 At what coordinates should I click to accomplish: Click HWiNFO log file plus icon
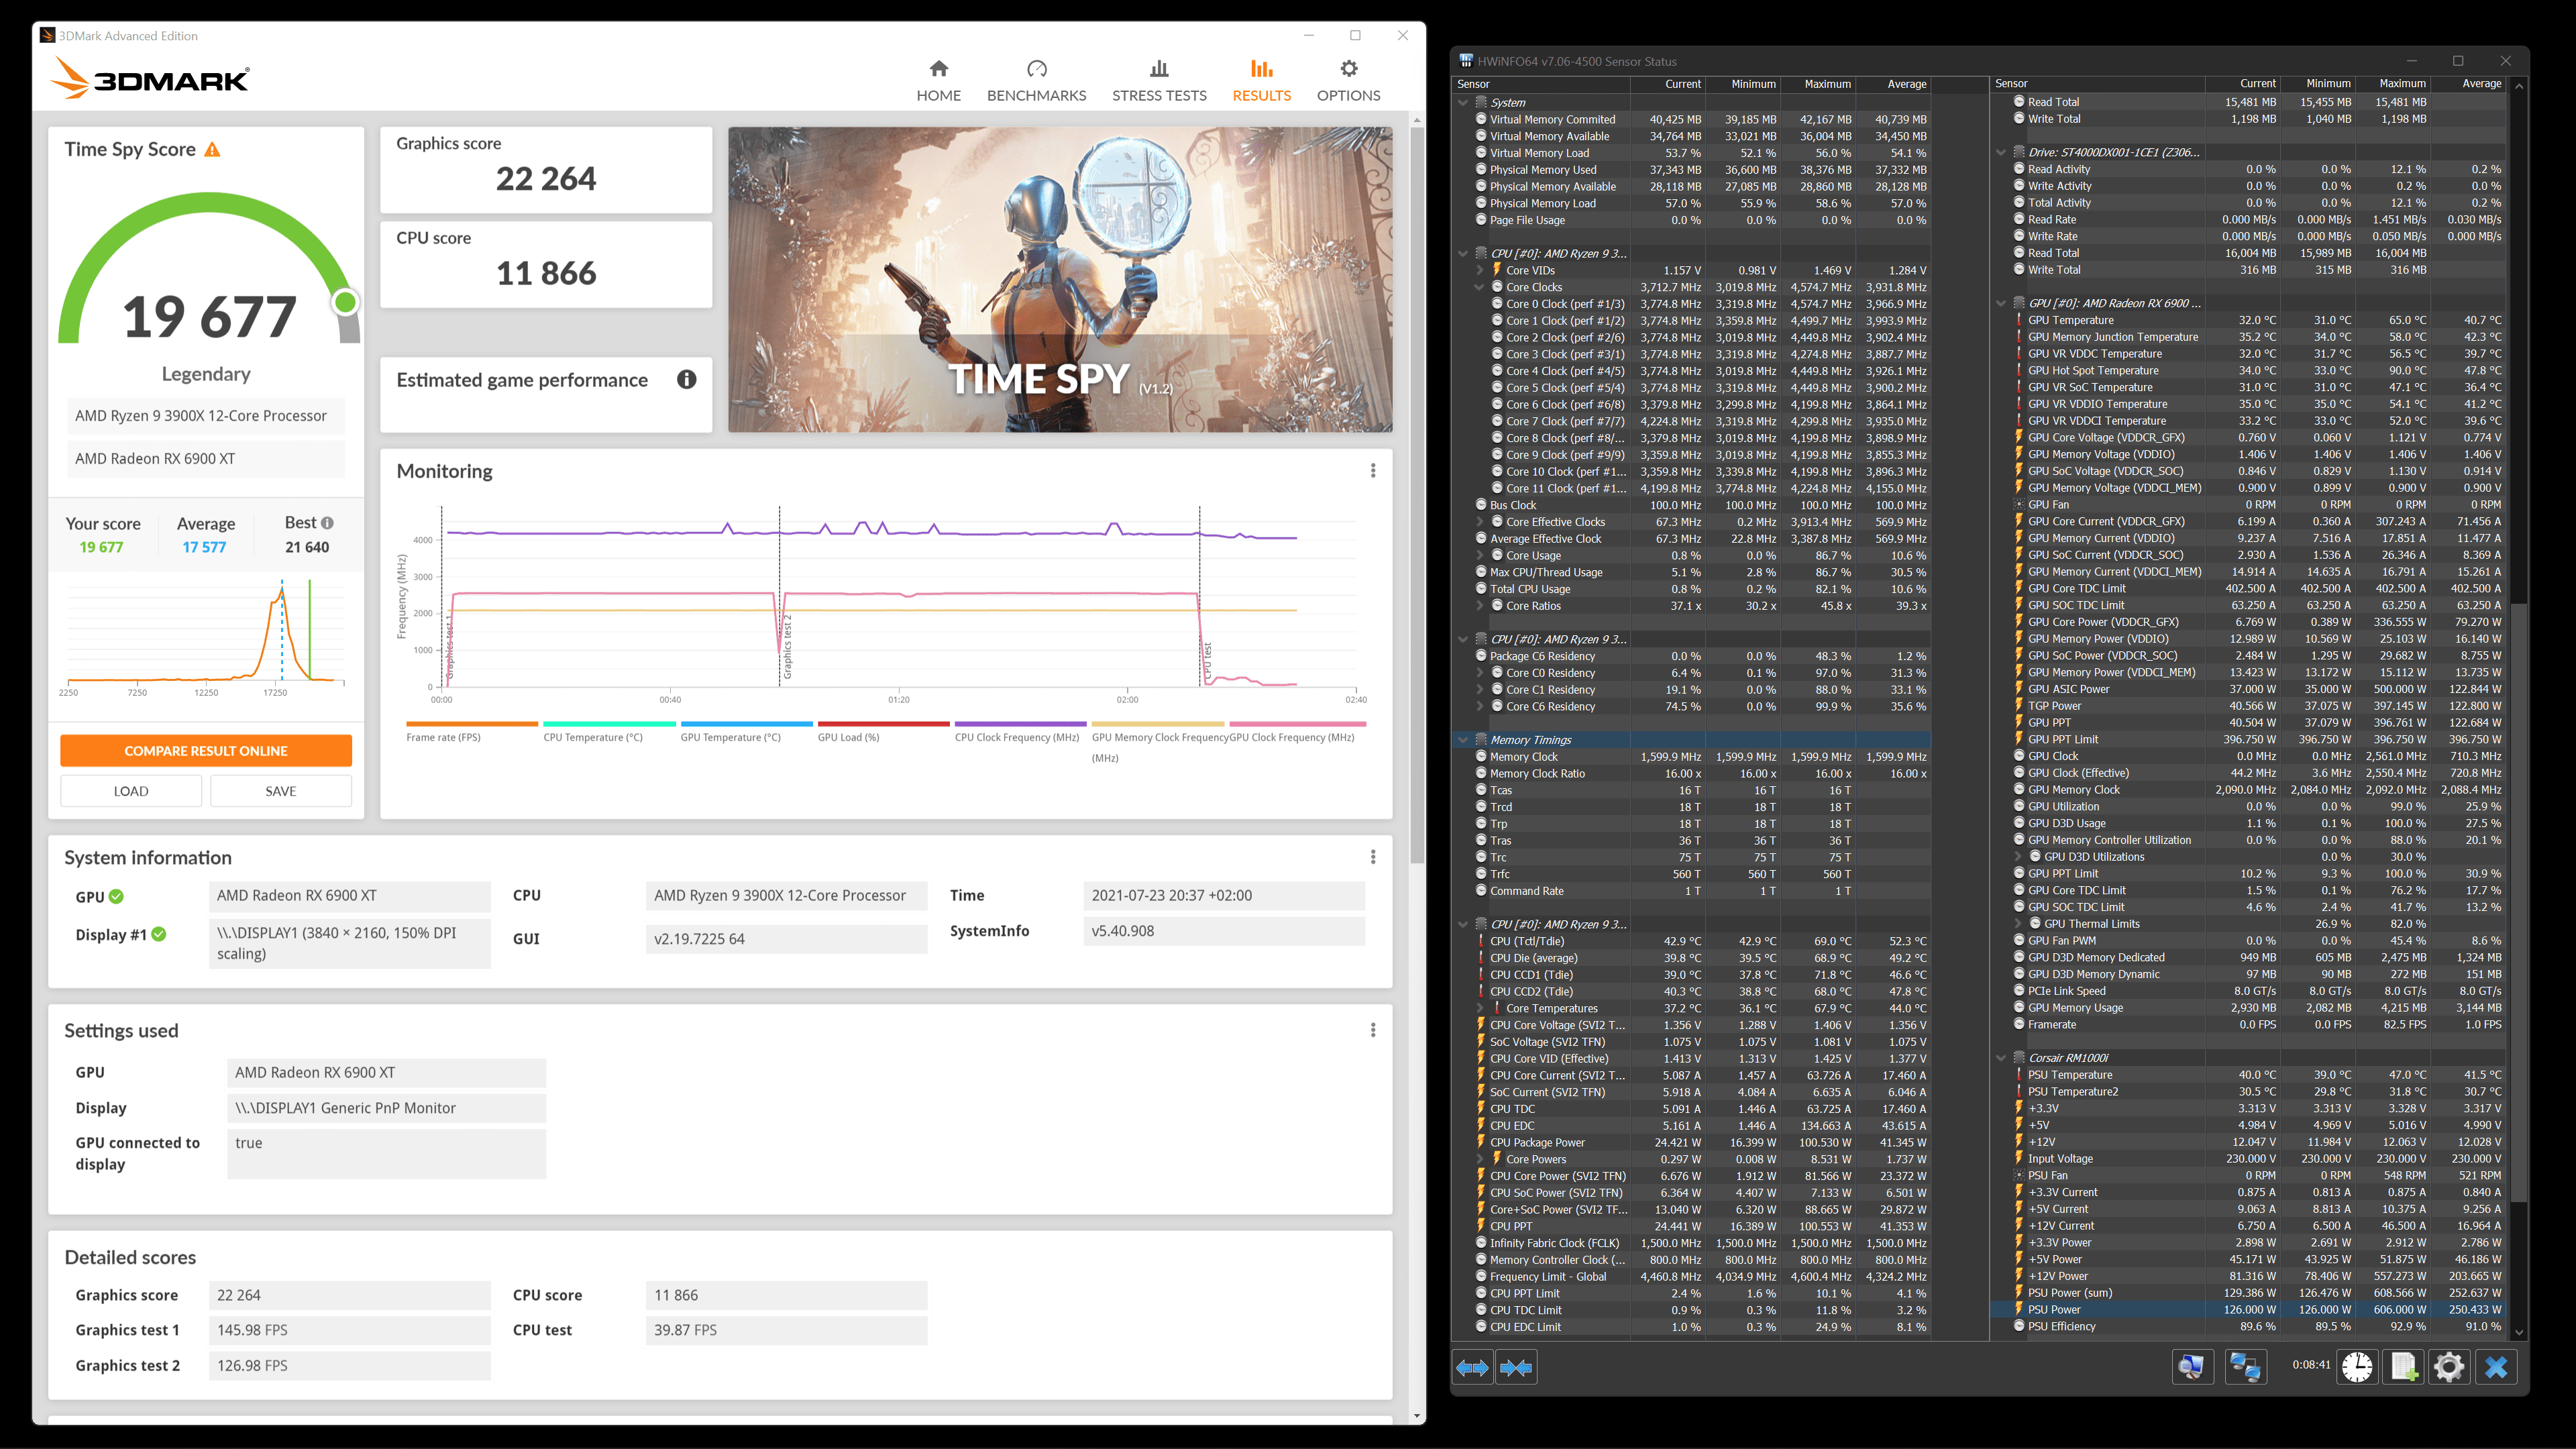coord(2403,1367)
